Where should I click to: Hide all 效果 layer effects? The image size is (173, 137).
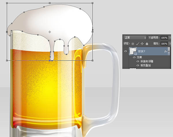click(134, 57)
